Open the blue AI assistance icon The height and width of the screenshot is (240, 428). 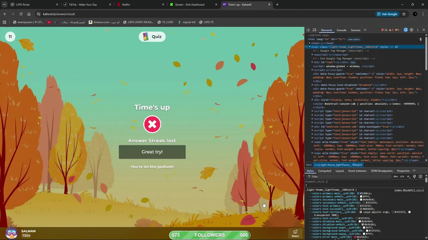point(406,30)
